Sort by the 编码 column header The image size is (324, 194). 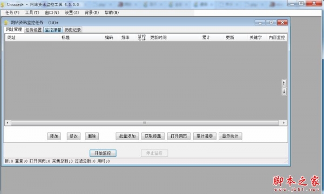pos(109,38)
